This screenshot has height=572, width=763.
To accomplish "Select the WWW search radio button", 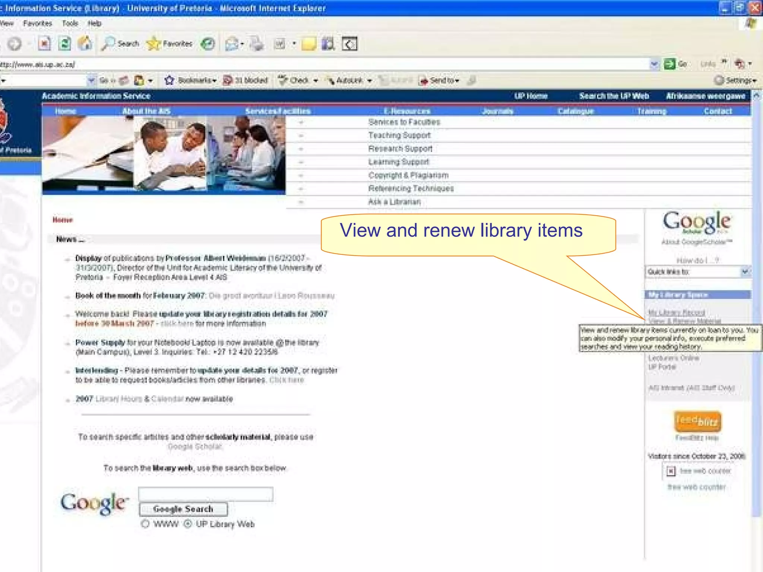I will tap(145, 524).
